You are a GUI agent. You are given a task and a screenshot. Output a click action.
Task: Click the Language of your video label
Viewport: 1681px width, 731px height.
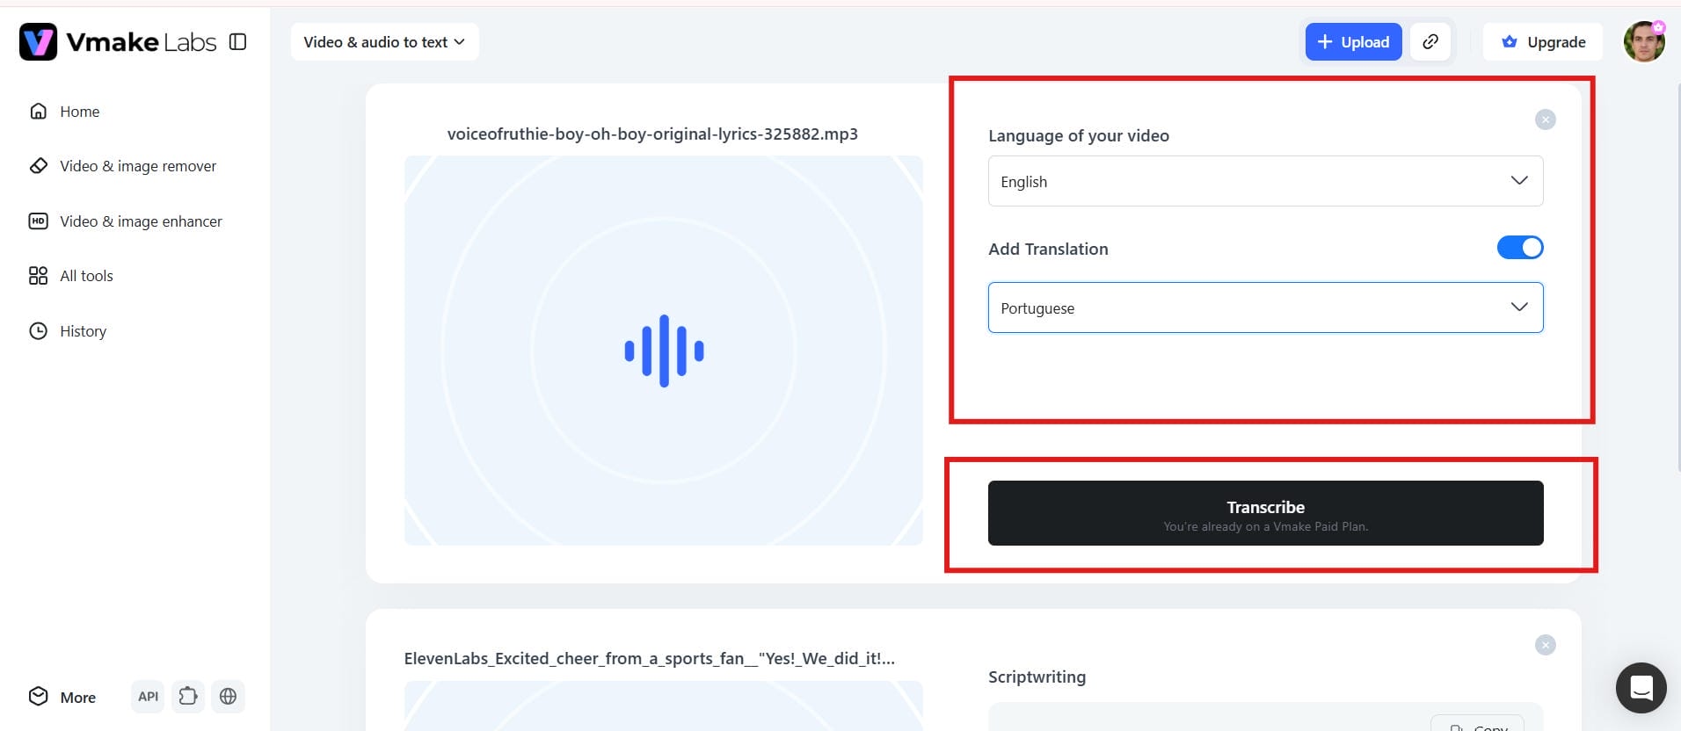pos(1079,135)
